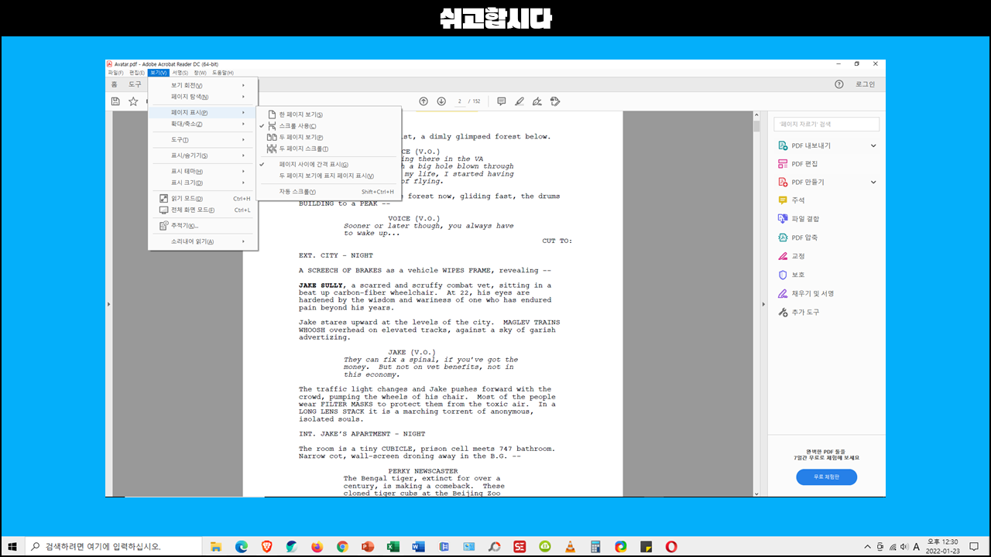Screen dimensions: 991x557
Task: Expand 페이지 탐색 submenu
Action: [203, 97]
